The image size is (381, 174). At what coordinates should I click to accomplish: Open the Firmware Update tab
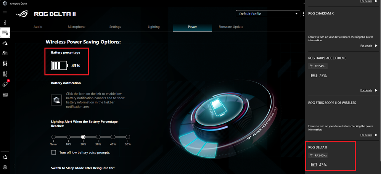pyautogui.click(x=231, y=27)
